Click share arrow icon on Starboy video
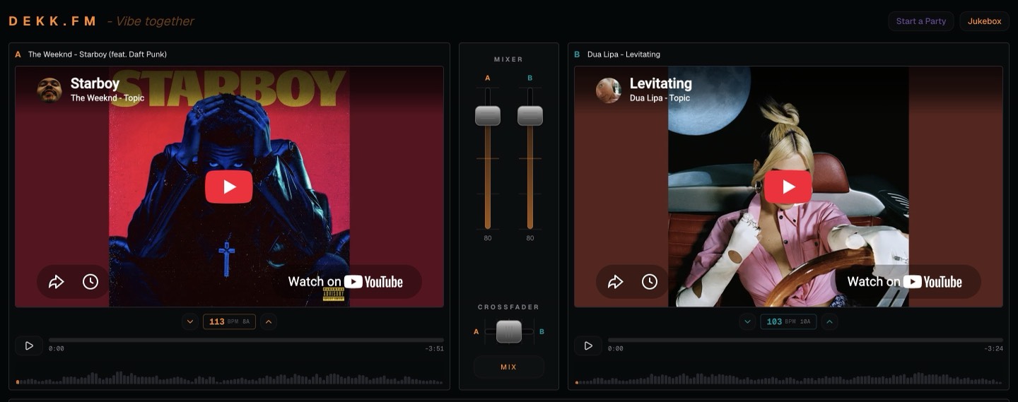The height and width of the screenshot is (402, 1018). coord(57,282)
